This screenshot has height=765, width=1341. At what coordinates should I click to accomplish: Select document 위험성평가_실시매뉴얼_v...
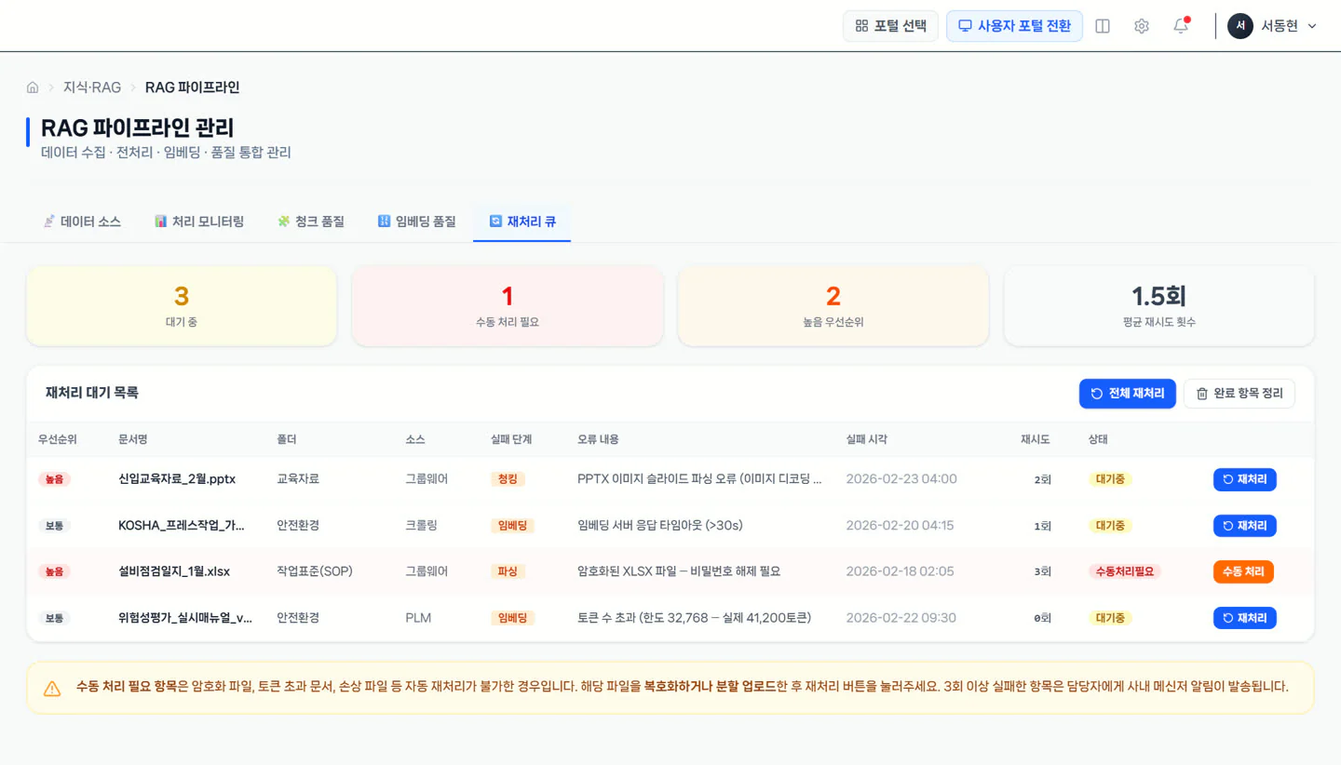[x=185, y=618]
